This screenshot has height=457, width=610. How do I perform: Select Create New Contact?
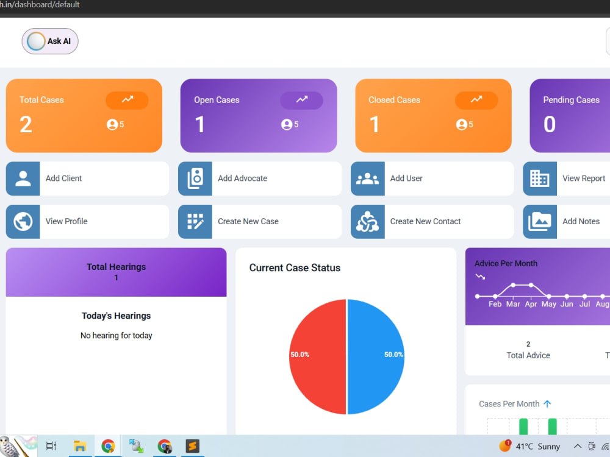(x=425, y=222)
